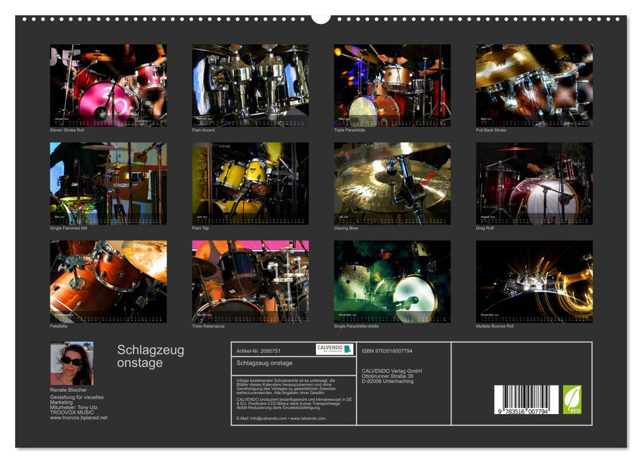Visit www.troovox.bplaced.net website
Image resolution: width=642 pixels, height=463 pixels.
79,419
